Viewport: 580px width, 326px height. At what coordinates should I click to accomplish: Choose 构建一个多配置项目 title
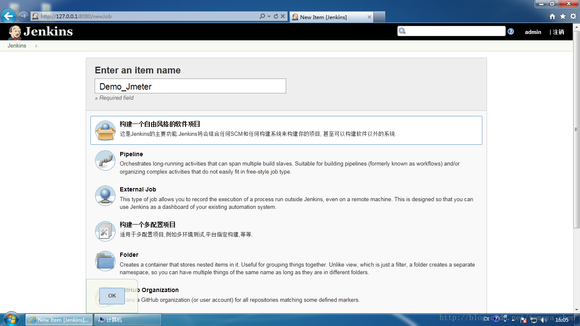[148, 225]
